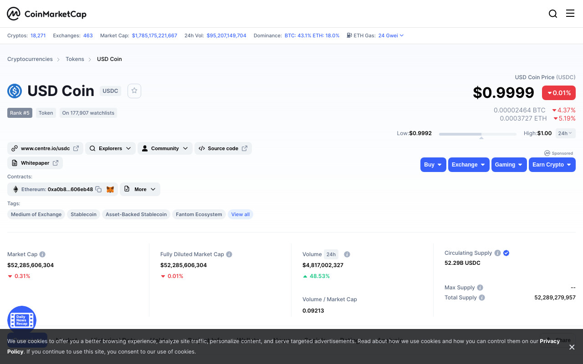
Task: Click the red -0.01% price change badge
Action: pos(559,93)
